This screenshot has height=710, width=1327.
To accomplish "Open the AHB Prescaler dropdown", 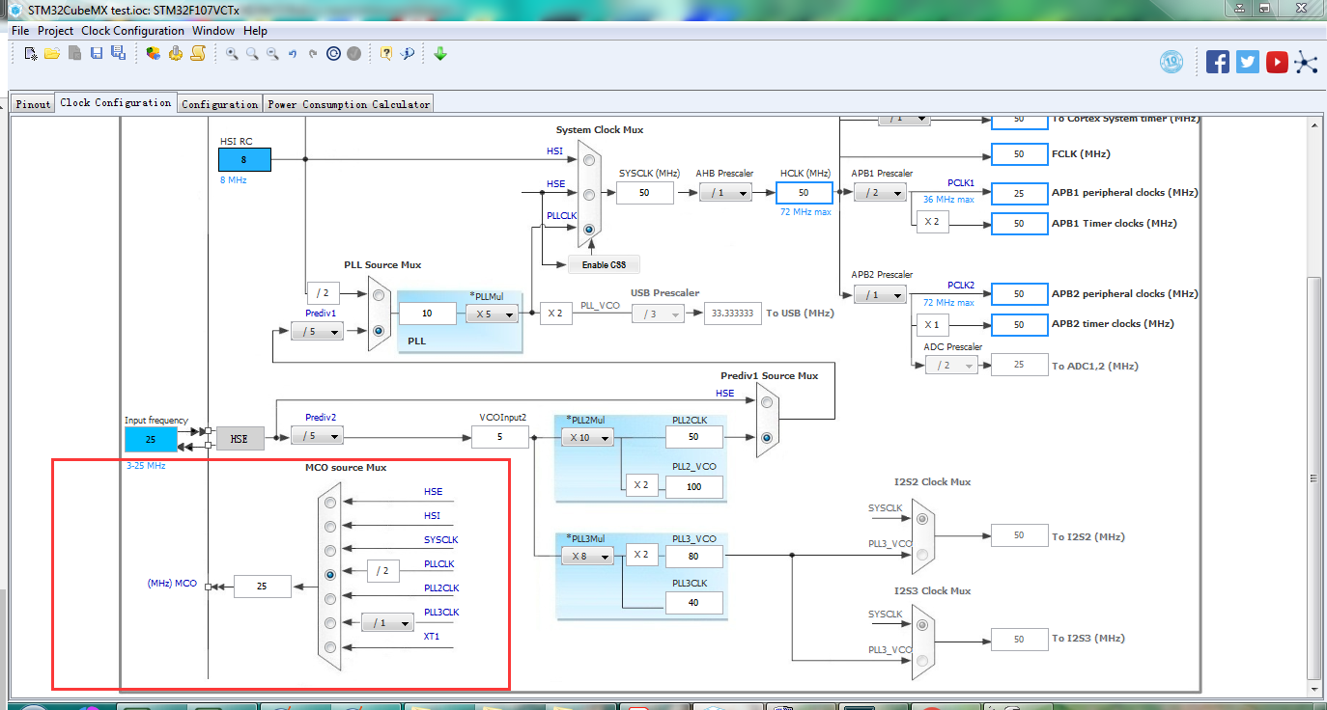I will click(725, 192).
